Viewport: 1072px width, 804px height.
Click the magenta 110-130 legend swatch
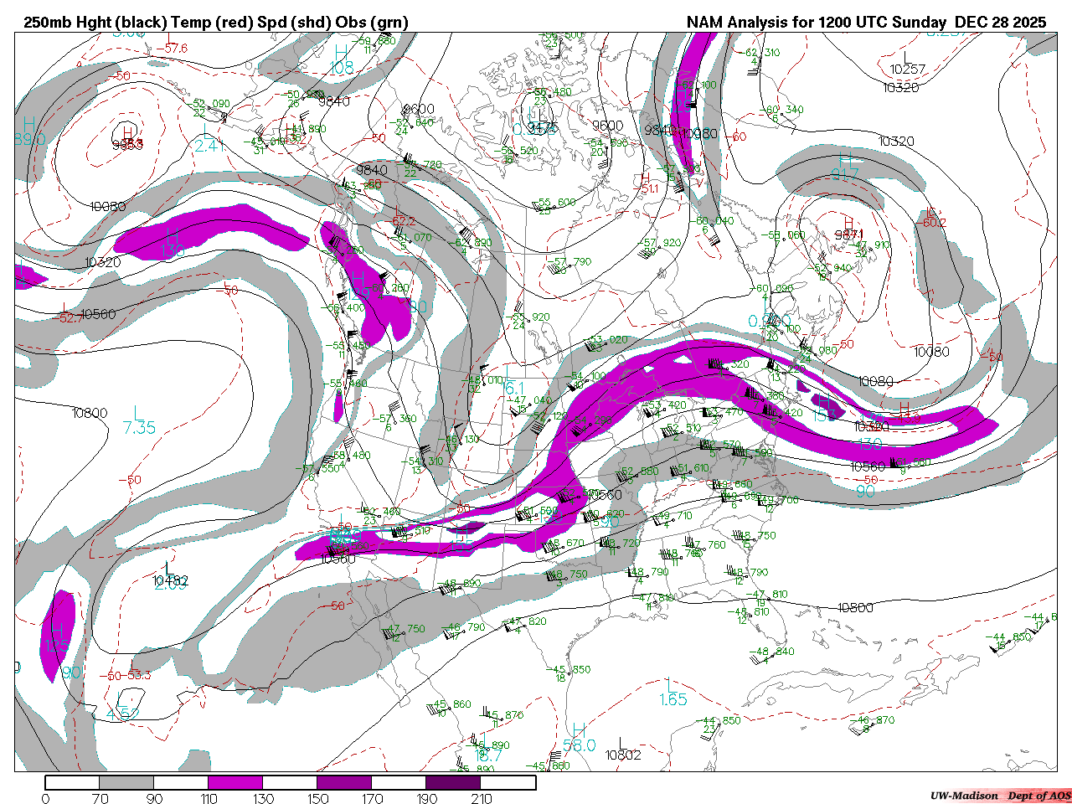(235, 782)
